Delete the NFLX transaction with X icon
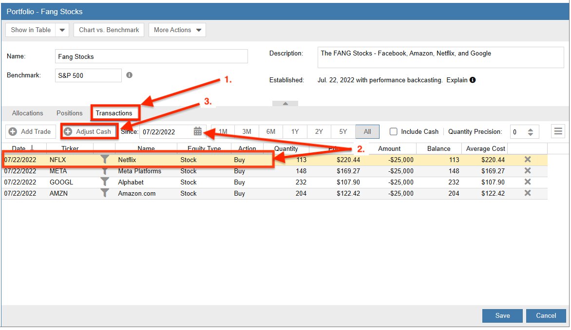571x330 pixels. pos(527,160)
